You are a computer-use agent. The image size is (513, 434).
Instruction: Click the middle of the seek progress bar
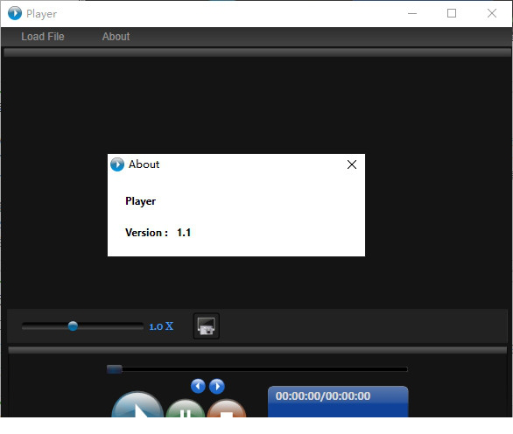257,369
